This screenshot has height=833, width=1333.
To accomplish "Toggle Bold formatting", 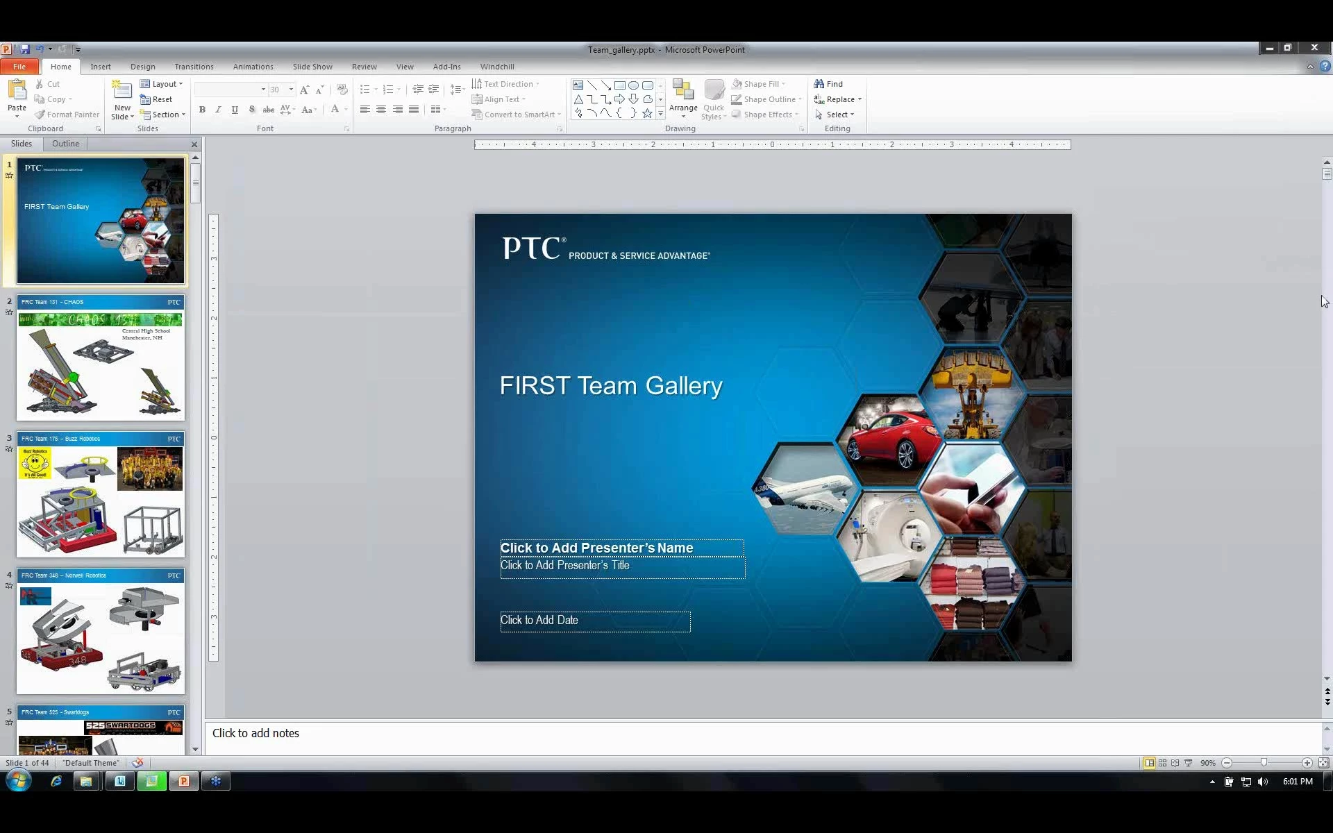I will point(202,110).
